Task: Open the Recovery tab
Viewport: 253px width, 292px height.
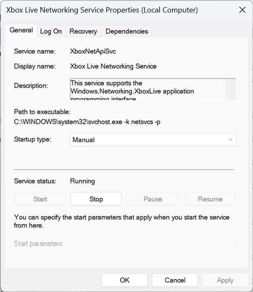Action: click(x=83, y=31)
